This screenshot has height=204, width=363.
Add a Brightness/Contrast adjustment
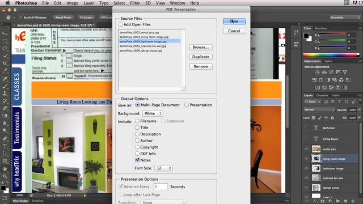[x=317, y=72]
